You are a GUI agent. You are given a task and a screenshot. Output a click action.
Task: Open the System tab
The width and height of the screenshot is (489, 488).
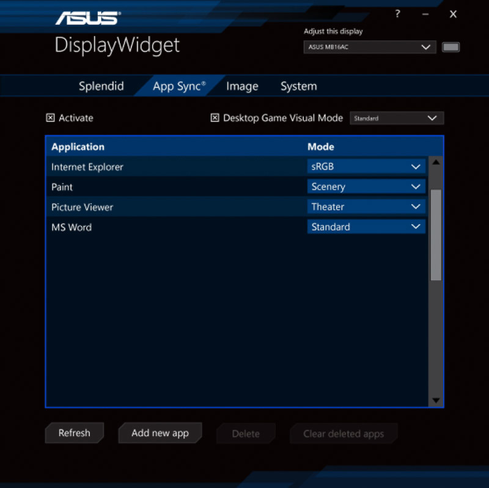299,86
